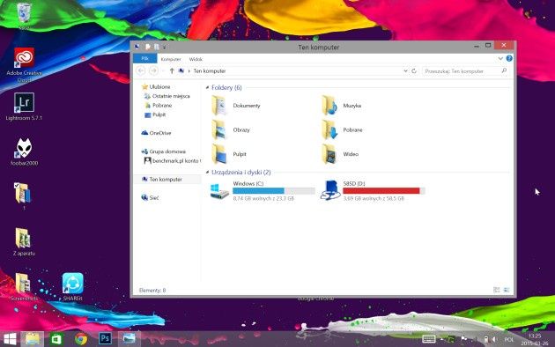Switch to the Widok ribbon tab
Viewport: 555px width, 347px height.
196,59
